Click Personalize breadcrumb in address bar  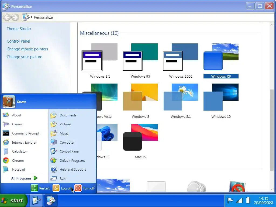coord(43,17)
